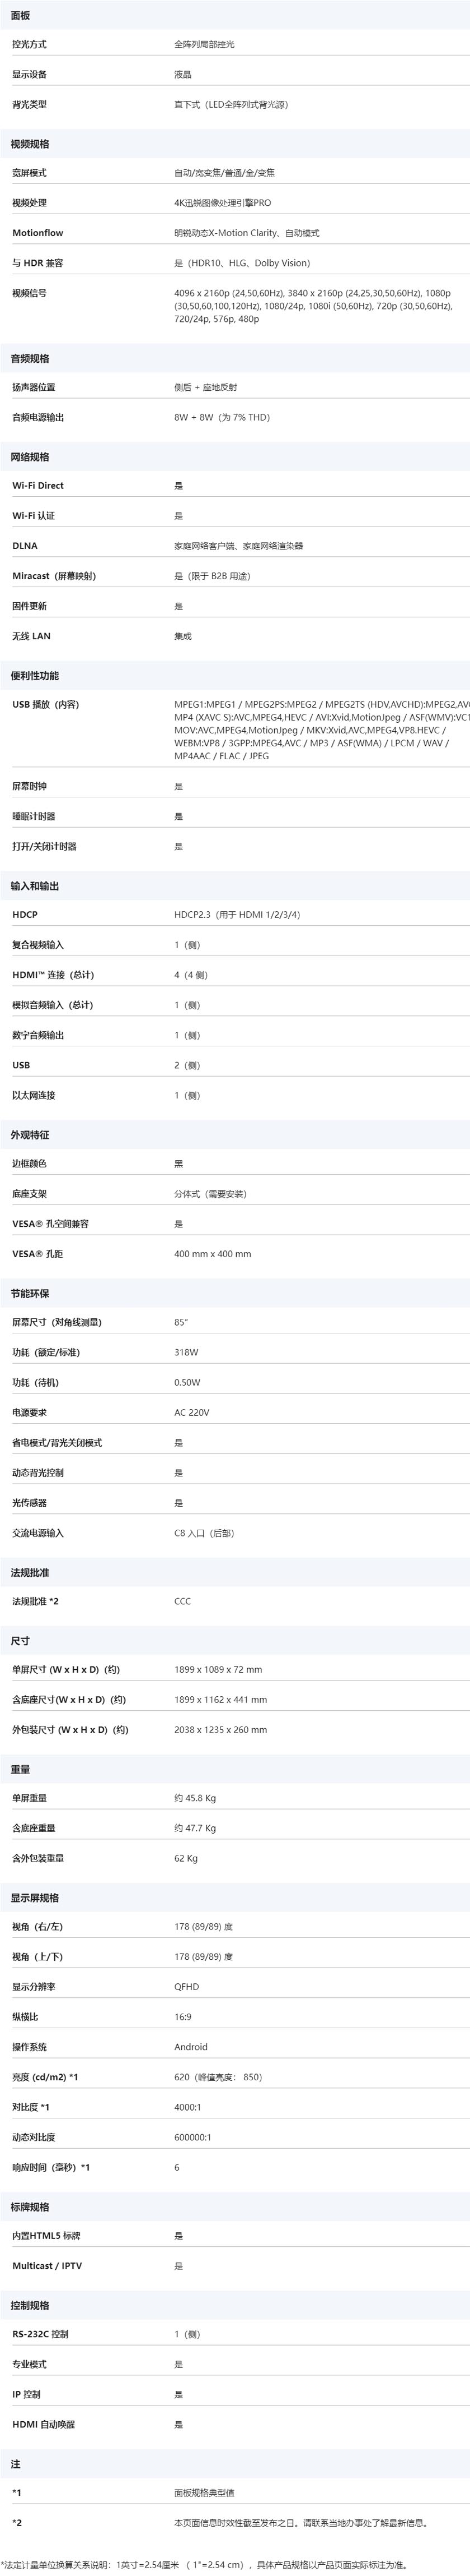Click the 外观特征 section heading
The image size is (470, 2576).
click(x=30, y=1135)
